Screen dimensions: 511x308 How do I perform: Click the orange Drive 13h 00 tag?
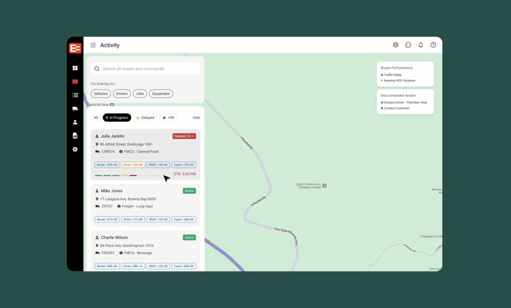point(133,165)
